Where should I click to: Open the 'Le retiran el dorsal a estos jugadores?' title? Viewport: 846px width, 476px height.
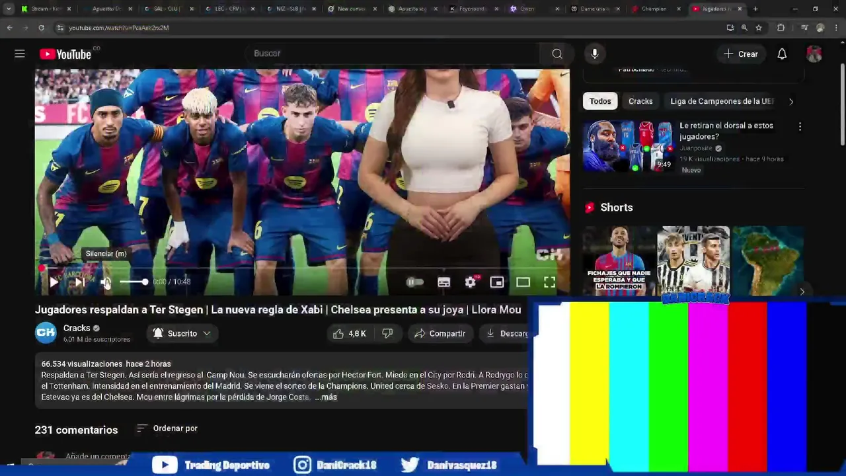(x=726, y=131)
